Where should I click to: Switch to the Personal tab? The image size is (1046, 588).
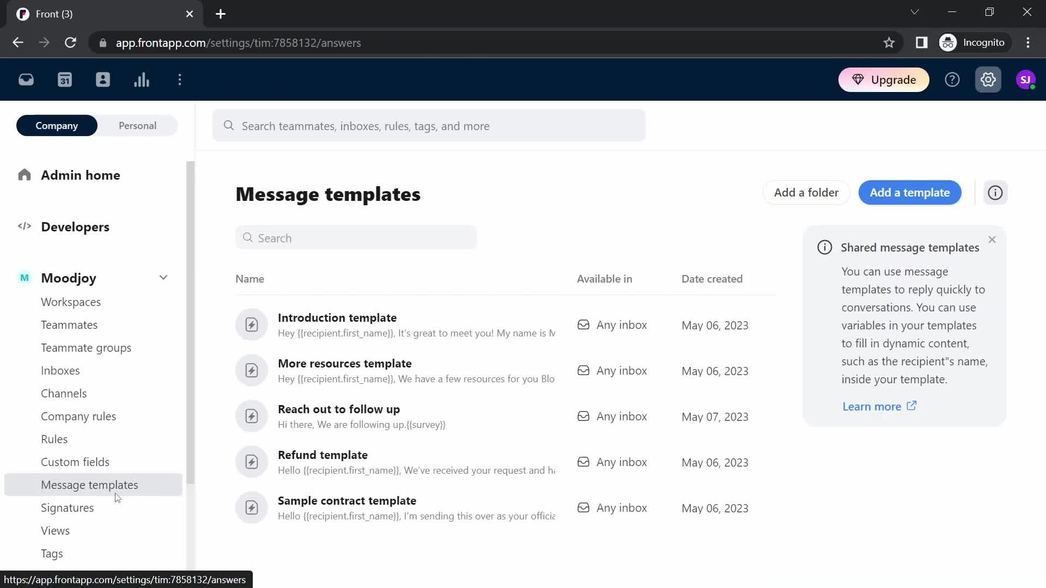tap(137, 125)
